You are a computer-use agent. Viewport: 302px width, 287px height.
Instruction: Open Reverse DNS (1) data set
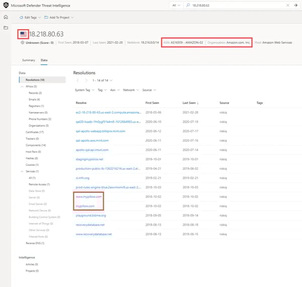coord(35,243)
